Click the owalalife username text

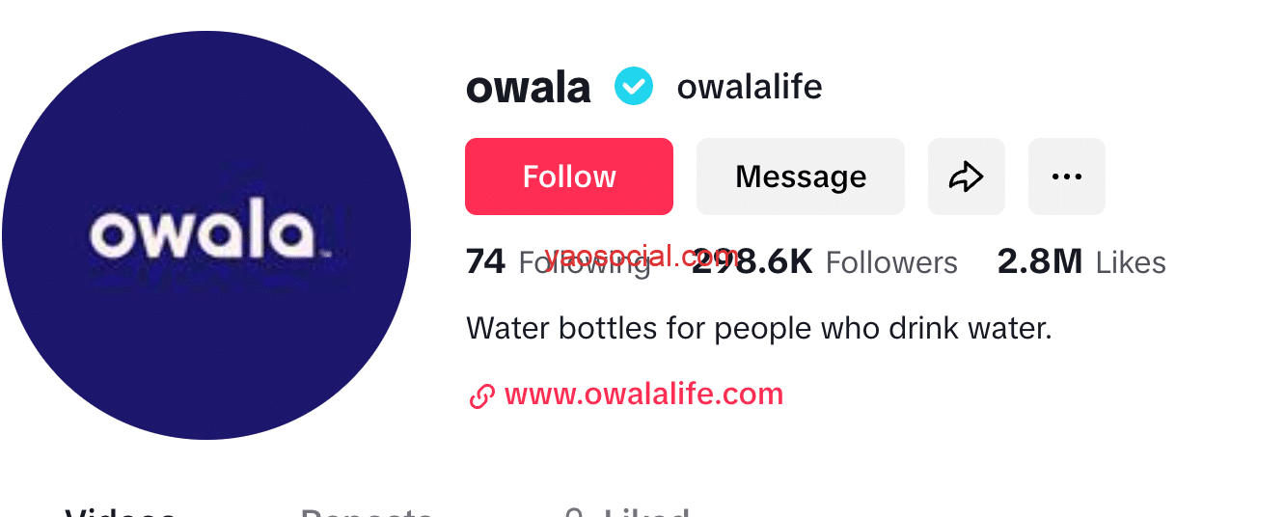[750, 87]
